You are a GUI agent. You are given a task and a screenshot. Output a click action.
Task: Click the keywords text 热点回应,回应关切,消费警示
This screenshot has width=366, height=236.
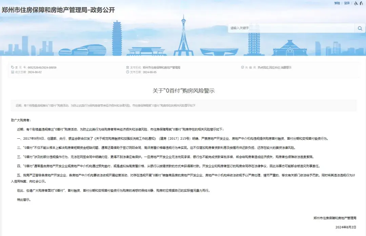coord(274,67)
